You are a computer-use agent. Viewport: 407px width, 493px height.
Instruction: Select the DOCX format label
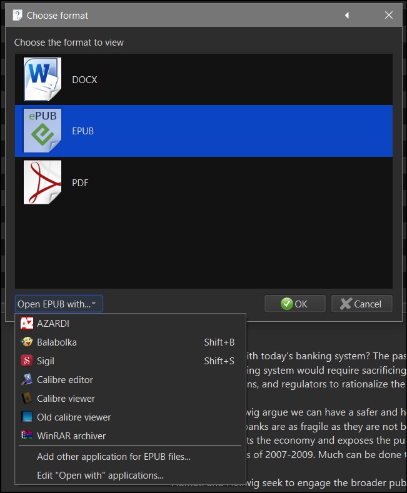84,80
